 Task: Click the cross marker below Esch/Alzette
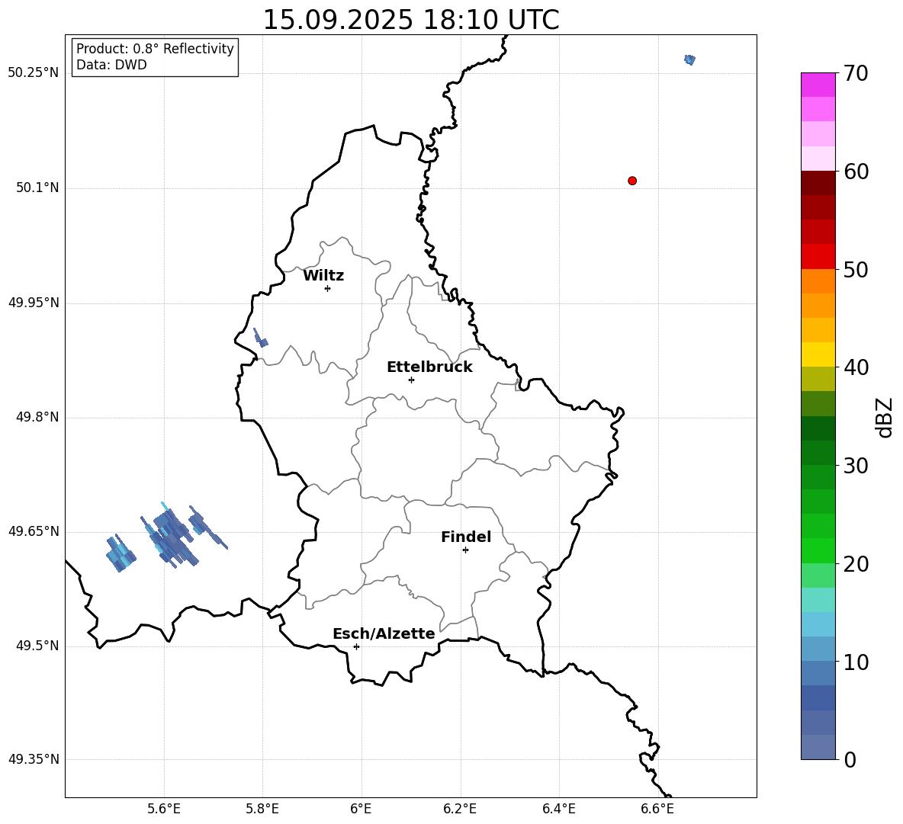[356, 646]
